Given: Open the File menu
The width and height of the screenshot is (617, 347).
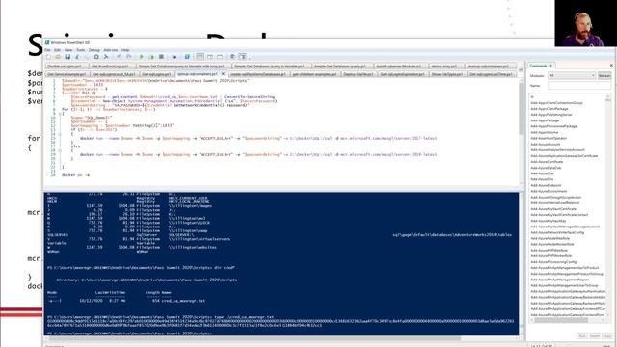Looking at the screenshot, I should pos(47,50).
